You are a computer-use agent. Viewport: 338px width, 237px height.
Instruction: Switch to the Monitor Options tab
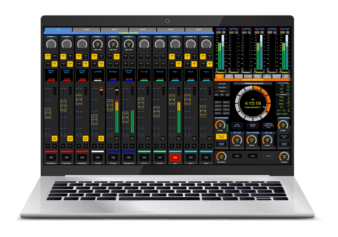coord(238,76)
